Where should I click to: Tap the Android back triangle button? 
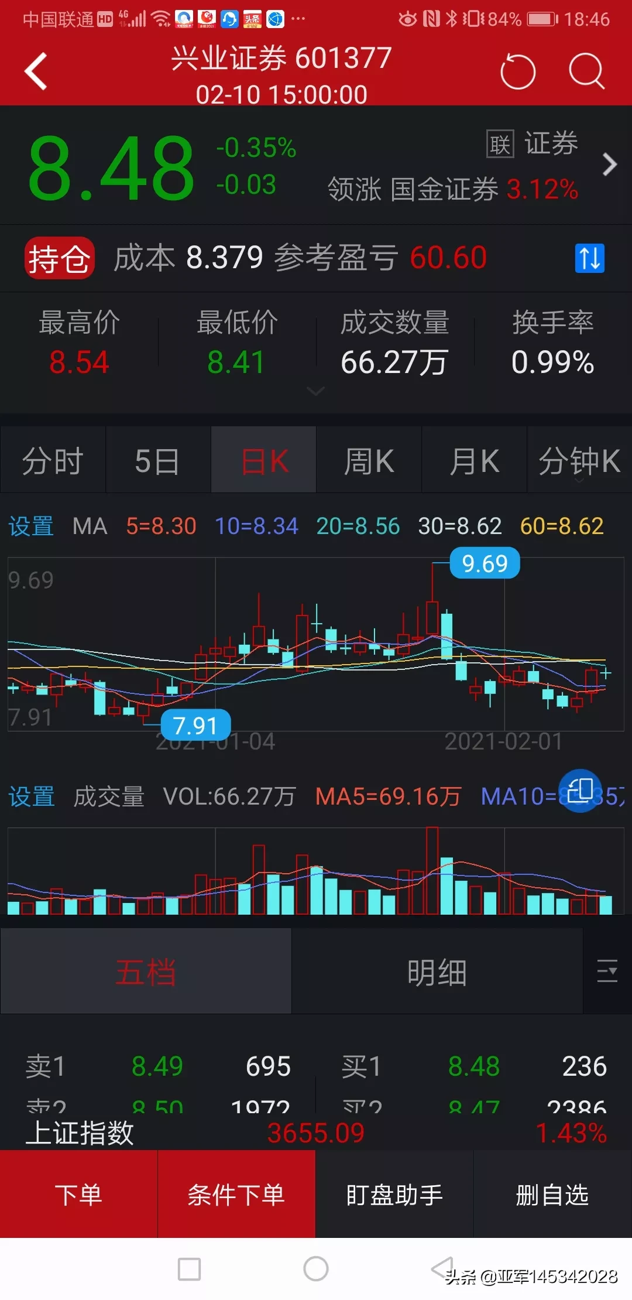point(442,1268)
